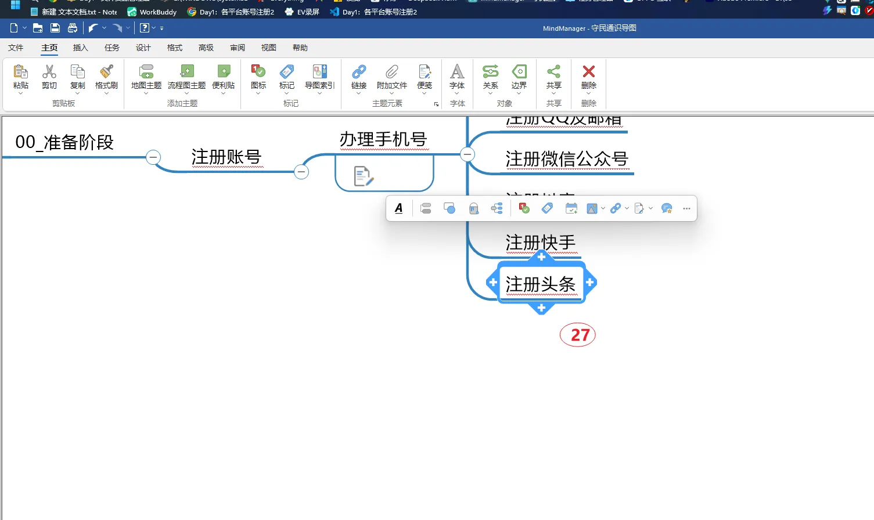Click the 粘贴 (Paste) clipboard icon
Image resolution: width=874 pixels, height=520 pixels.
20,72
